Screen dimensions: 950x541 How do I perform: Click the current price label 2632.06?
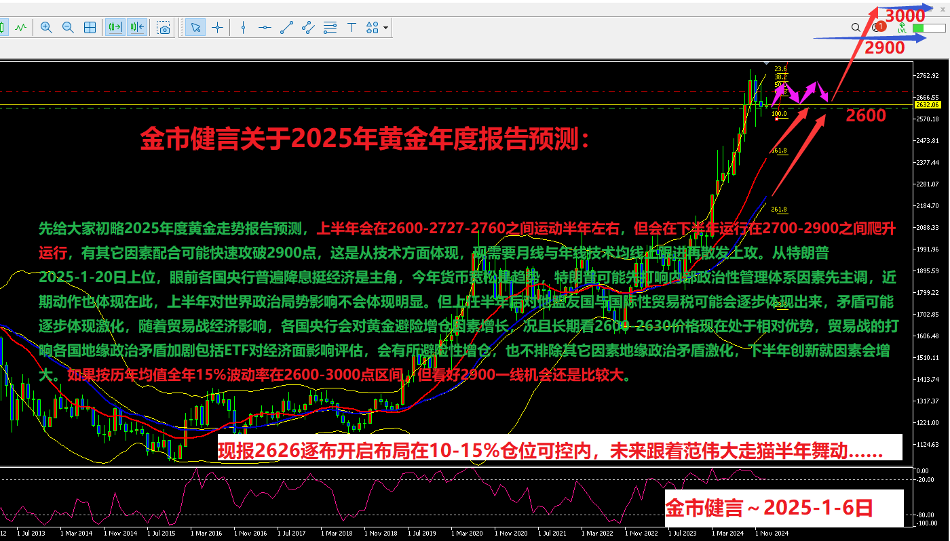click(x=927, y=105)
